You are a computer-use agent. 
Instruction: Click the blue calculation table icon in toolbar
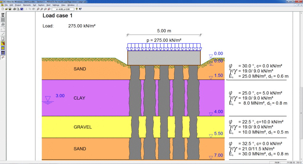22,9
